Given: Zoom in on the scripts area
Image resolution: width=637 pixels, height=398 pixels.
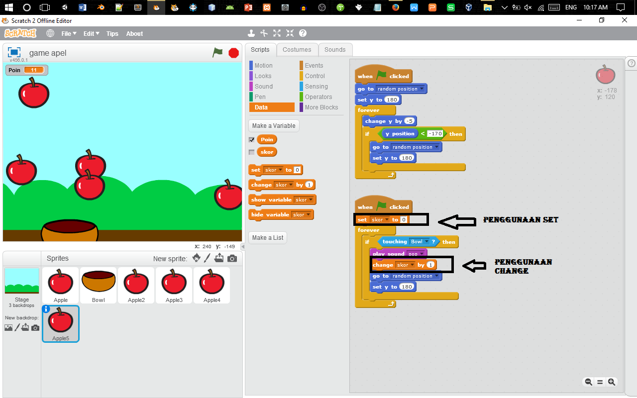Looking at the screenshot, I should pos(612,382).
